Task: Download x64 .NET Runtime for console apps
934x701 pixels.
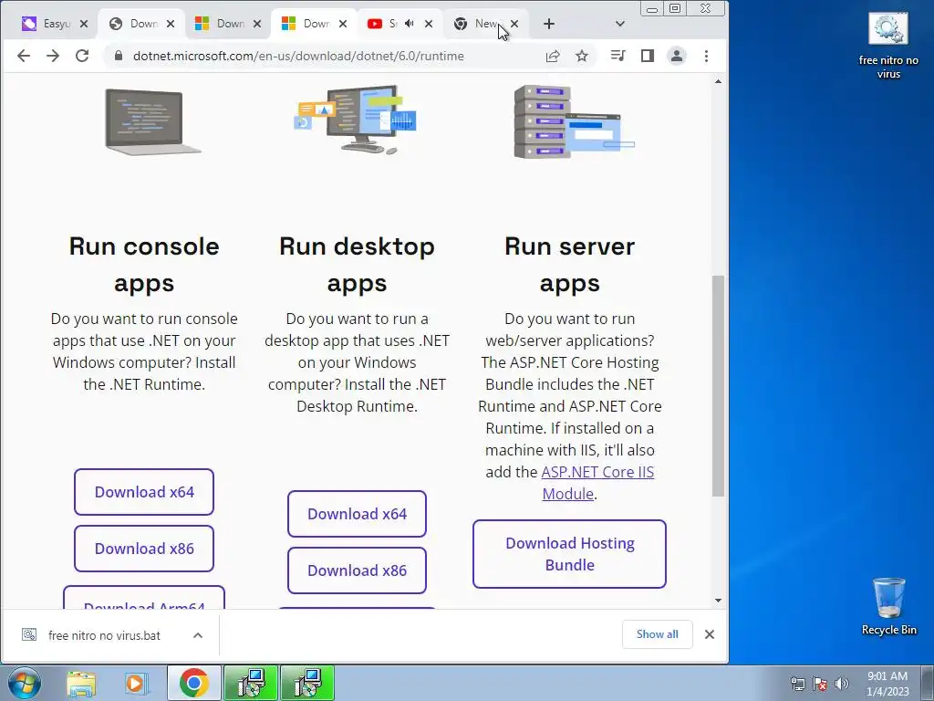Action: click(144, 492)
